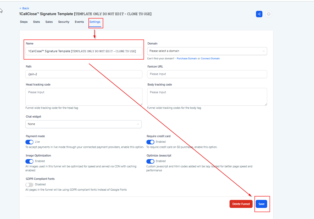Click into the funnel Name field
Screen dimensions: 314x219
pos(84,51)
